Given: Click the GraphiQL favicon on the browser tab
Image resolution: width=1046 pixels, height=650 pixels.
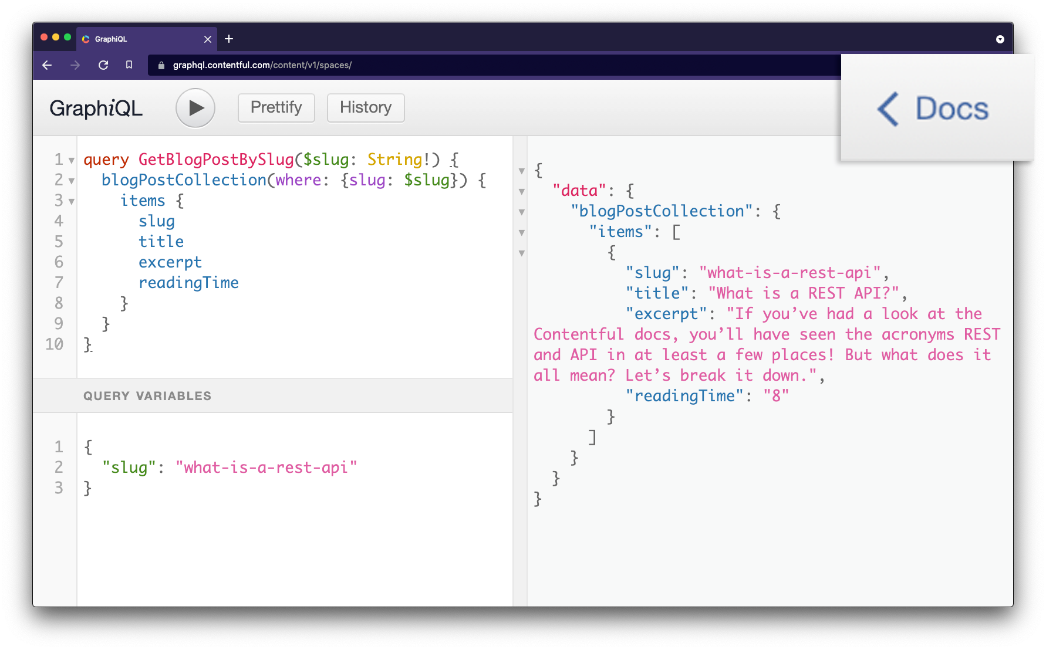Looking at the screenshot, I should click(87, 39).
